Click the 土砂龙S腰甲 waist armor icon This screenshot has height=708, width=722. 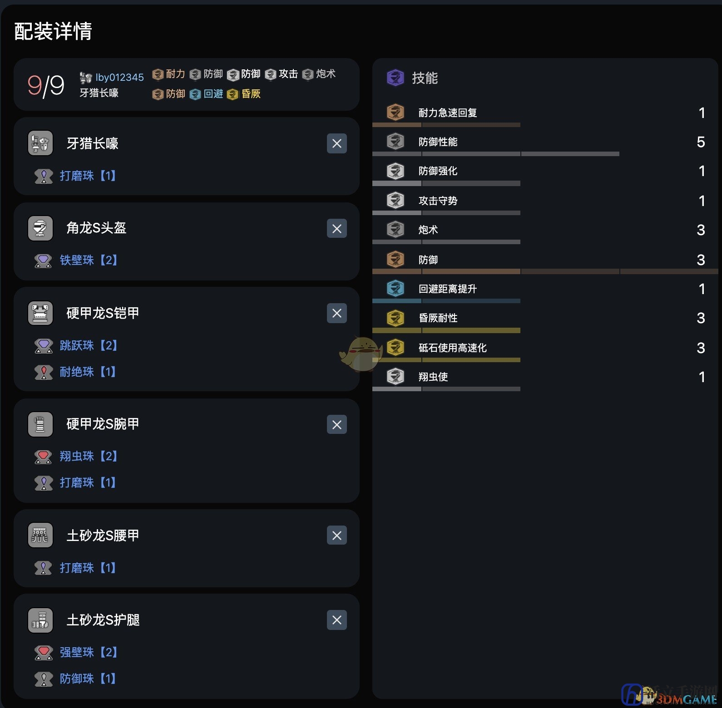[40, 536]
